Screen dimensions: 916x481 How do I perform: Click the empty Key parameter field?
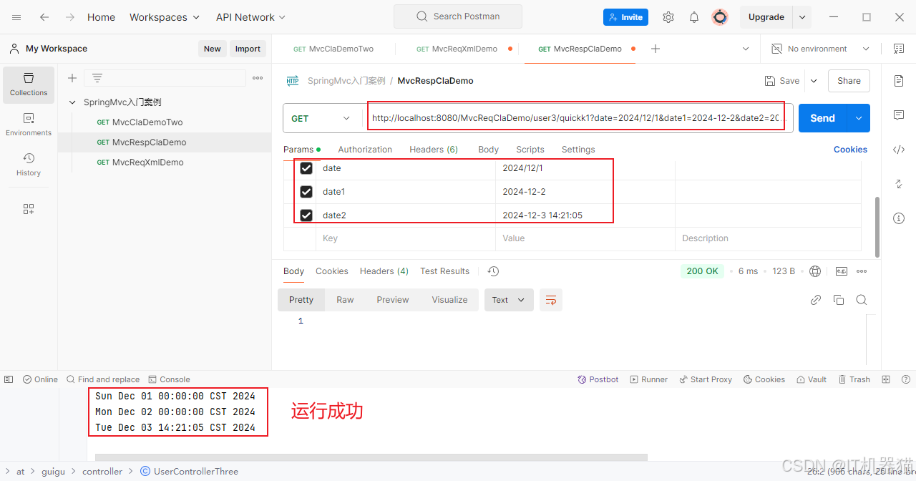tap(406, 238)
